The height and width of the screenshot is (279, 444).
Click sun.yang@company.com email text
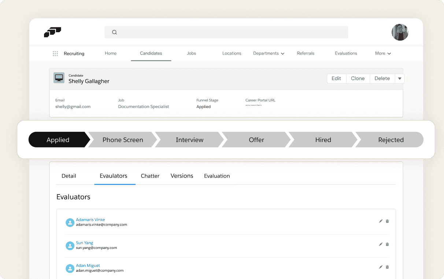click(96, 248)
